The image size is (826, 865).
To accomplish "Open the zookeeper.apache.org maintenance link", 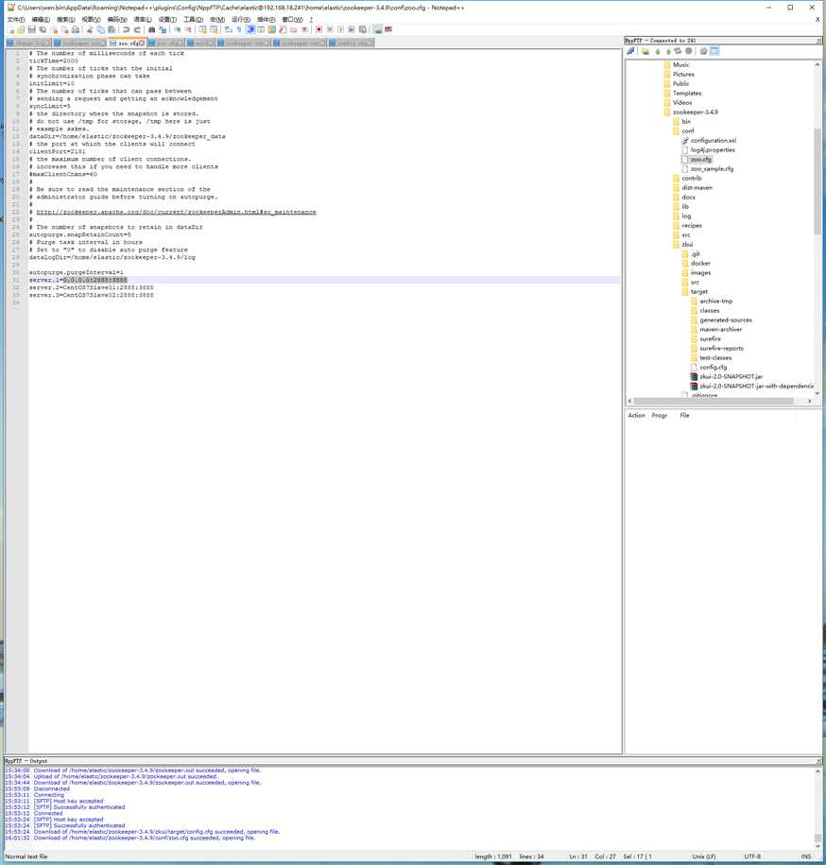I will click(x=176, y=212).
